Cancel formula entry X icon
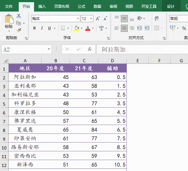The image size is (188, 171). [x=67, y=49]
